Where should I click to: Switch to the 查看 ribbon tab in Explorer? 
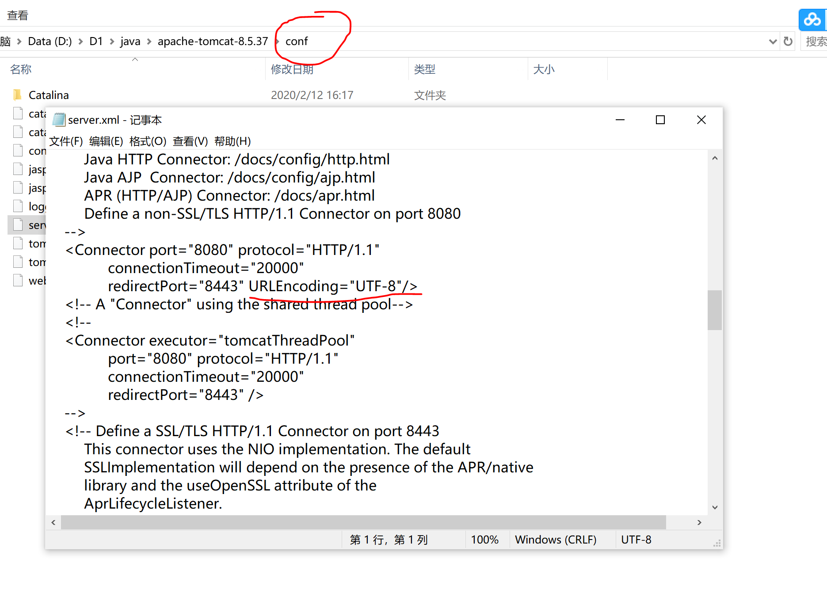[17, 15]
